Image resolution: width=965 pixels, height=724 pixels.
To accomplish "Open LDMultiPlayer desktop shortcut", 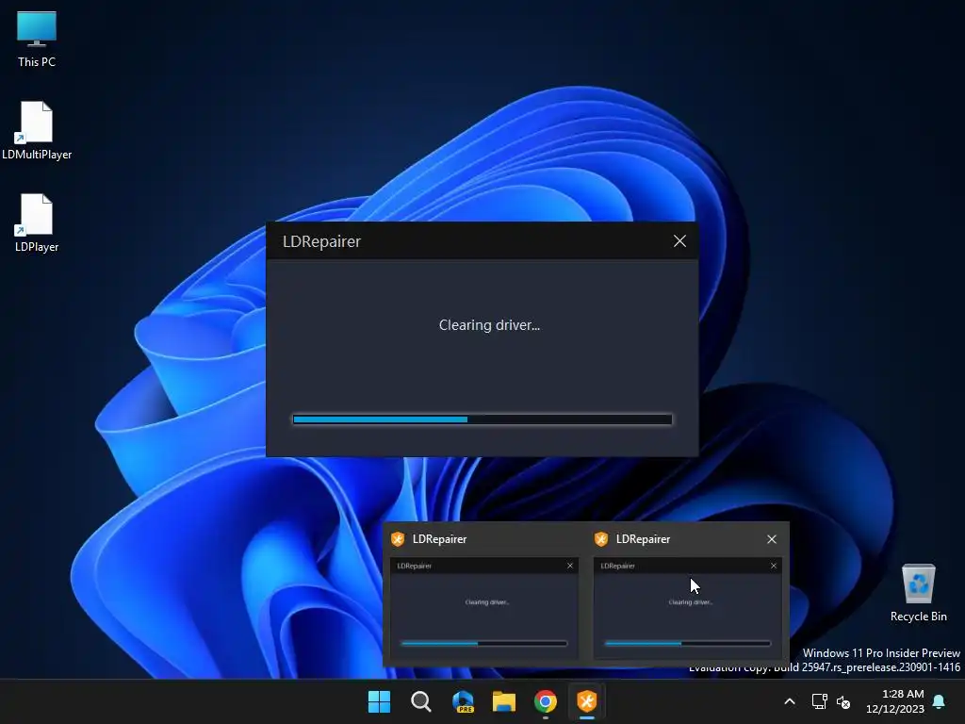I will click(x=37, y=130).
